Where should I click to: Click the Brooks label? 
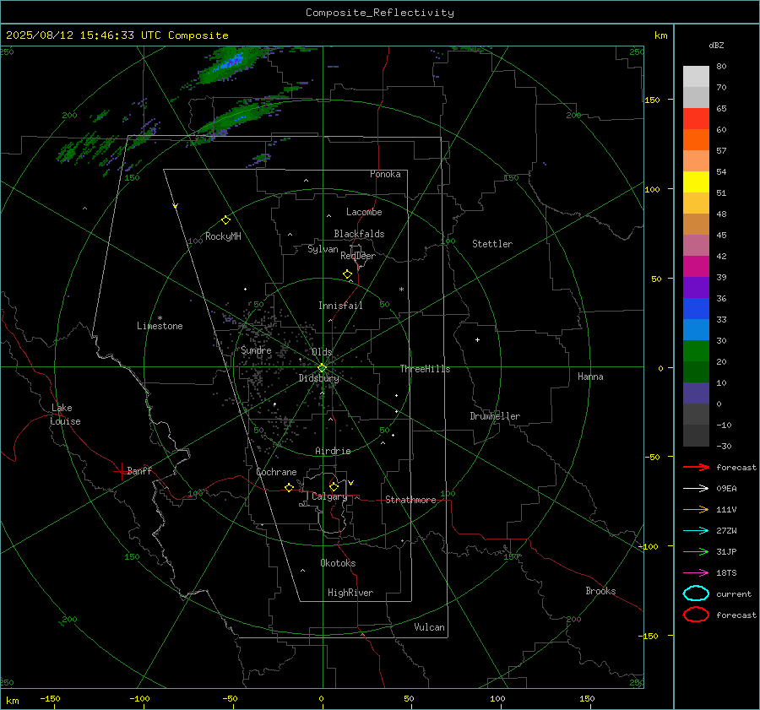point(600,591)
